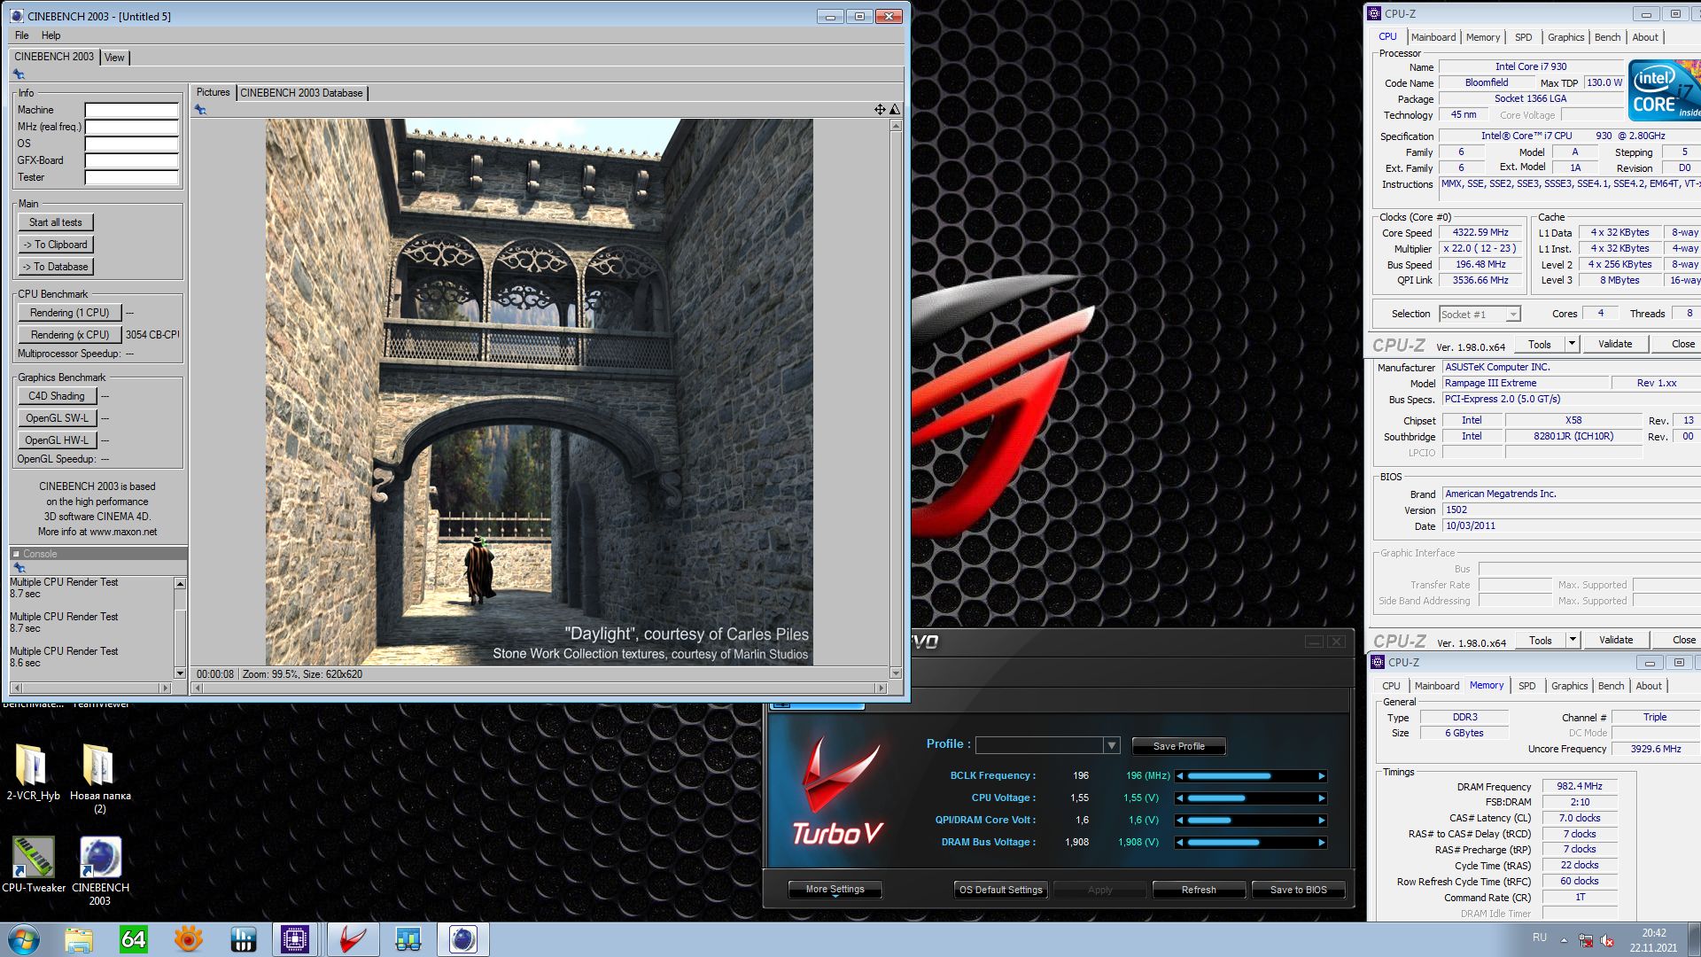Select the CPU-Tweaker desktop shortcut

click(x=34, y=865)
